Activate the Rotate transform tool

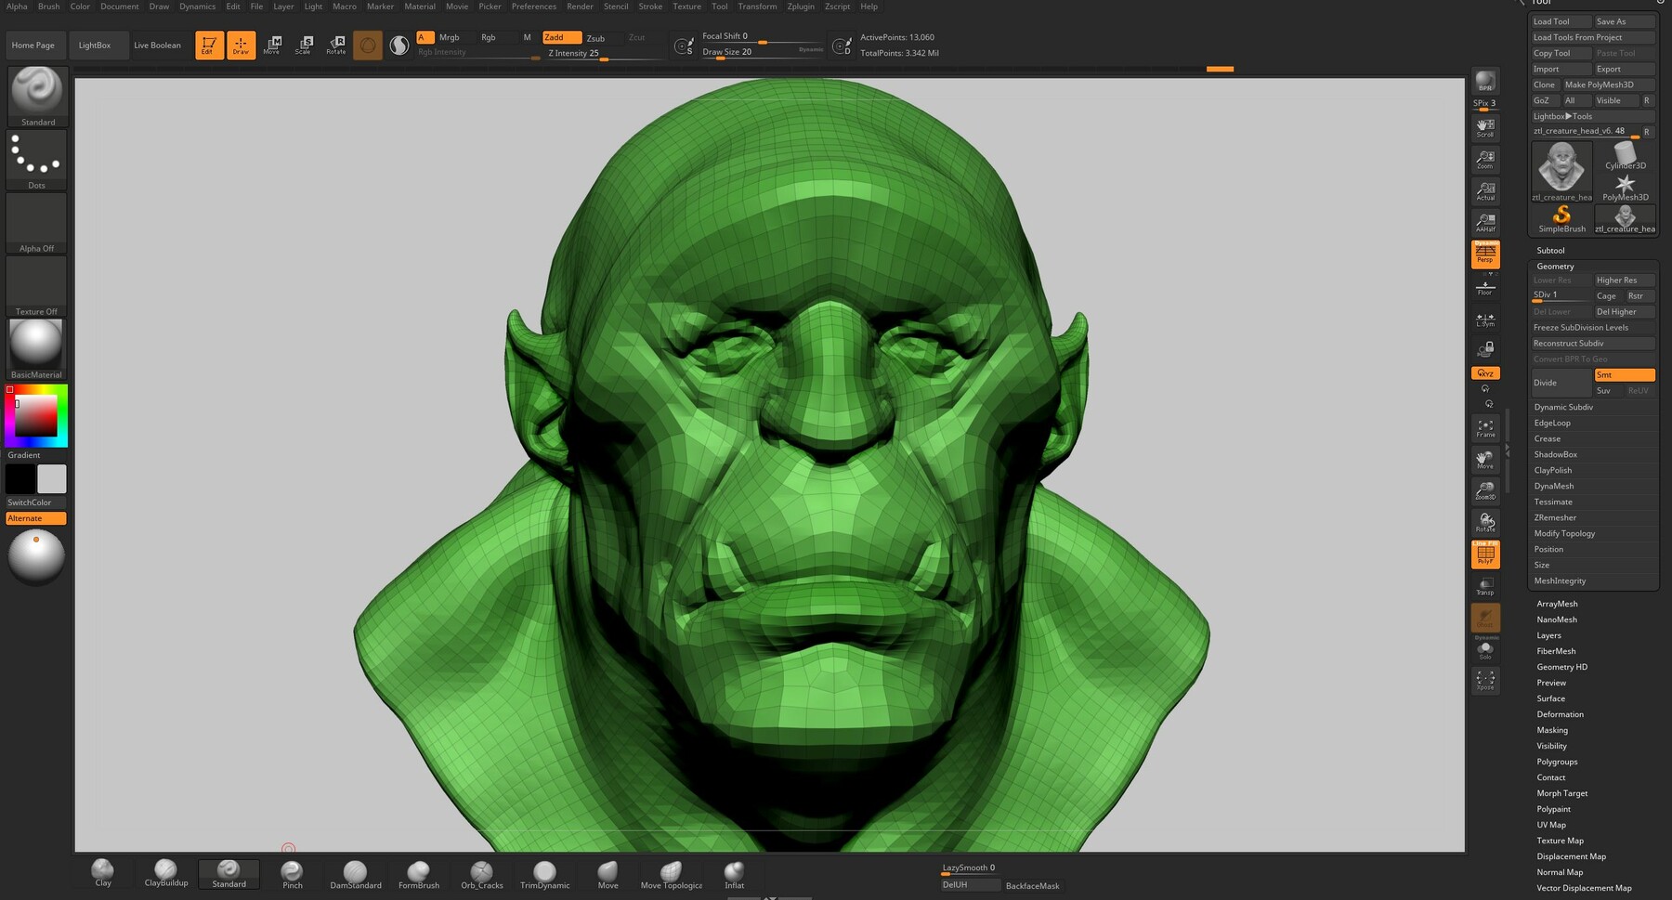click(x=335, y=45)
